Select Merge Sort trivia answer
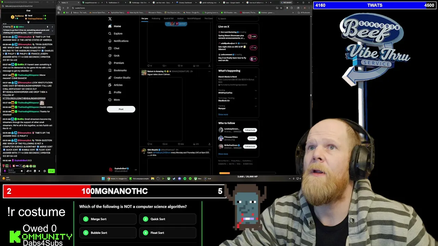 point(108,219)
